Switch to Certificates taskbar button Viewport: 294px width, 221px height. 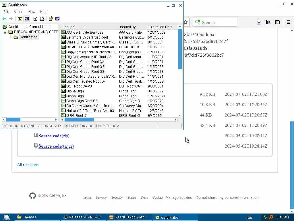pos(176,217)
